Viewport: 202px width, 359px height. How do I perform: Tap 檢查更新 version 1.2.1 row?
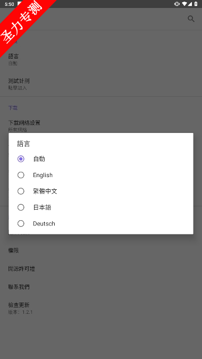101,308
